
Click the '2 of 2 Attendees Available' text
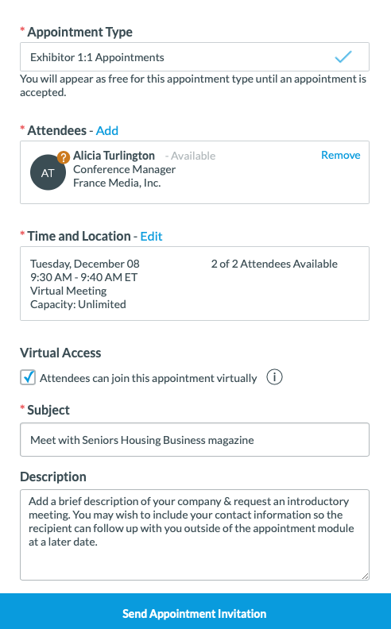(274, 264)
